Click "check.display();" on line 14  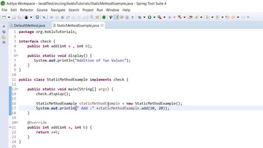click(53, 94)
